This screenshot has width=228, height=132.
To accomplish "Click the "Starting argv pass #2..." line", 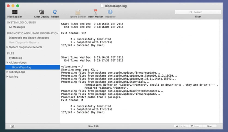I will point(80,70).
